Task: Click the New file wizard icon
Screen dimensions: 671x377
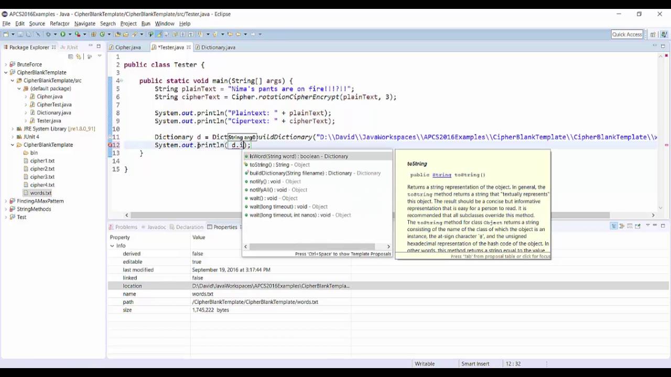Action: (6, 34)
